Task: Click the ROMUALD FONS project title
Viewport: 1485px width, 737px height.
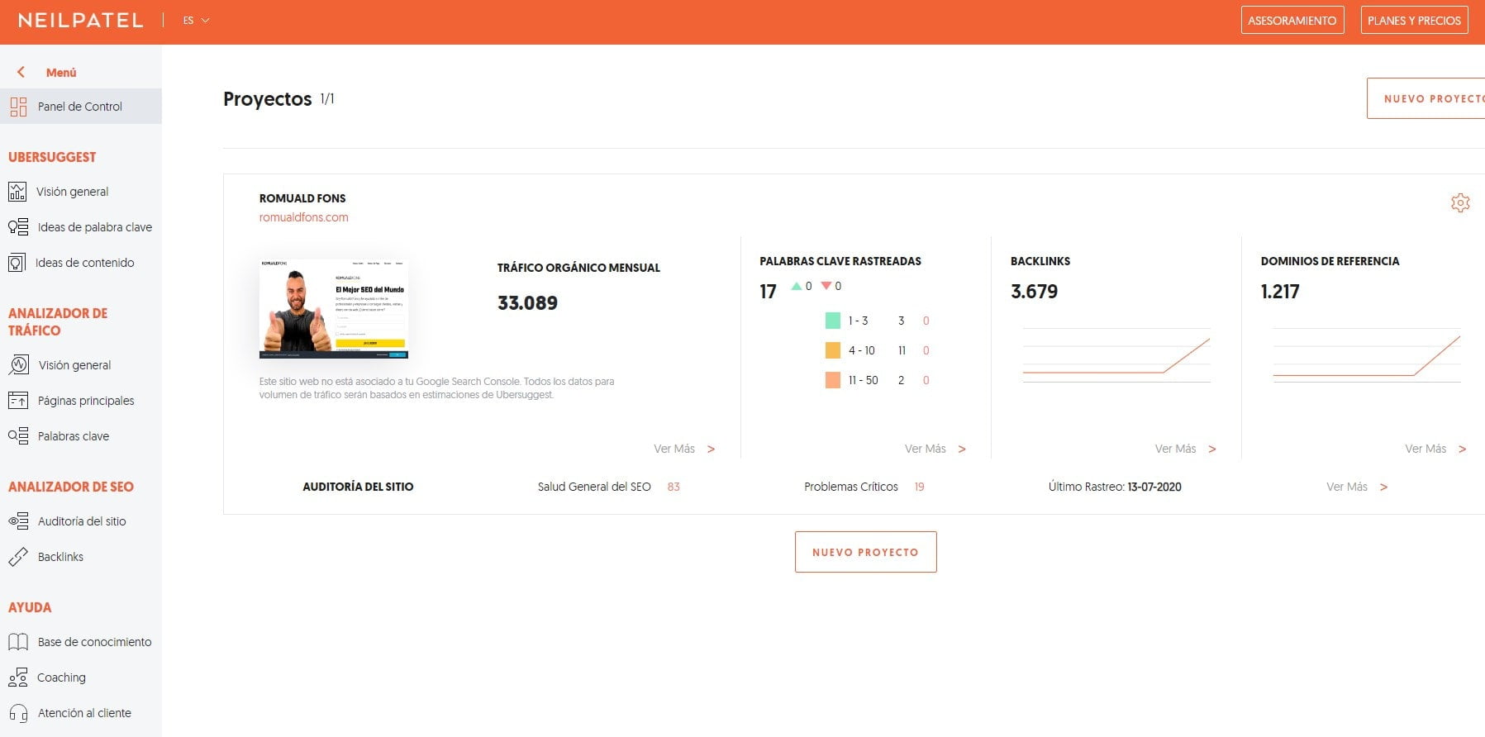Action: pyautogui.click(x=302, y=198)
